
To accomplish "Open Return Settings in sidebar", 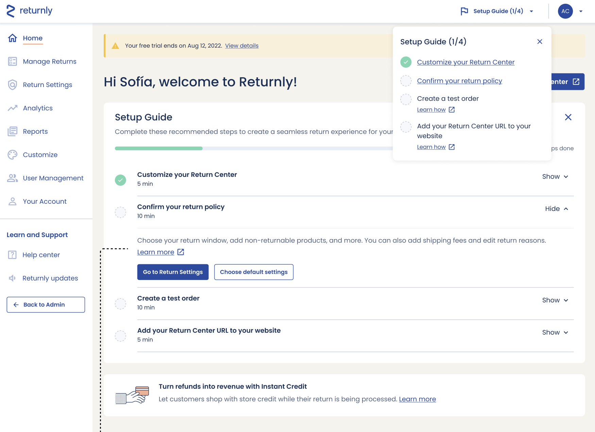I will 48,85.
